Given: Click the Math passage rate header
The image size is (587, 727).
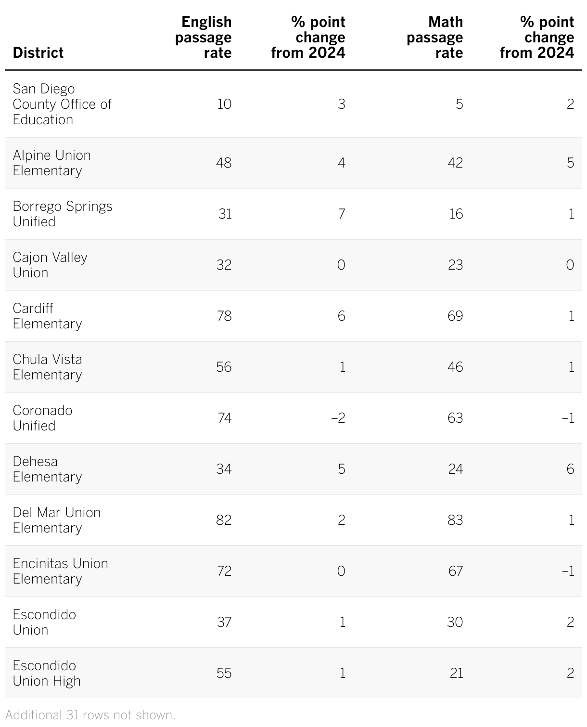Looking at the screenshot, I should click(434, 37).
